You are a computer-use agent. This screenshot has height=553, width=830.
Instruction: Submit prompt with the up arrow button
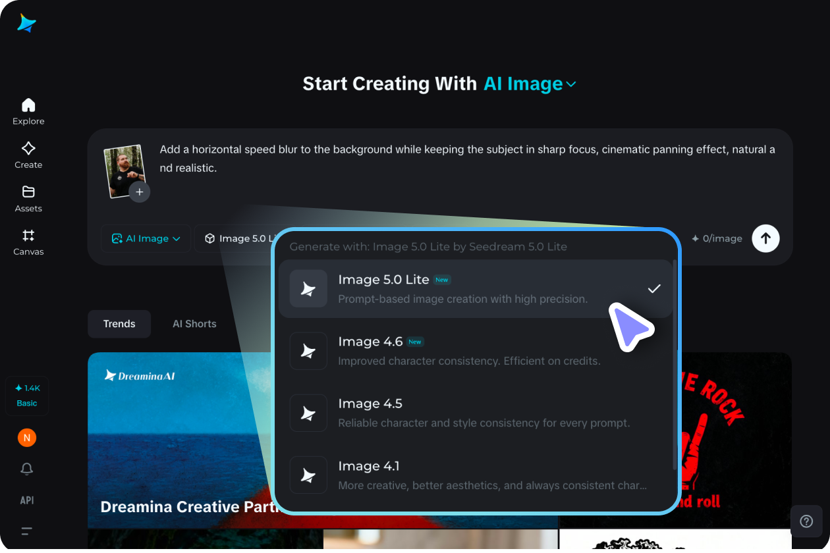[x=765, y=238]
